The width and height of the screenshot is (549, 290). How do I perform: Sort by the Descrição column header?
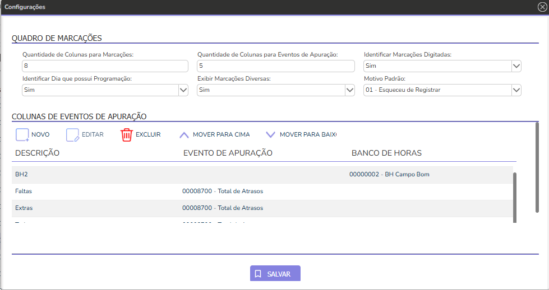[38, 153]
